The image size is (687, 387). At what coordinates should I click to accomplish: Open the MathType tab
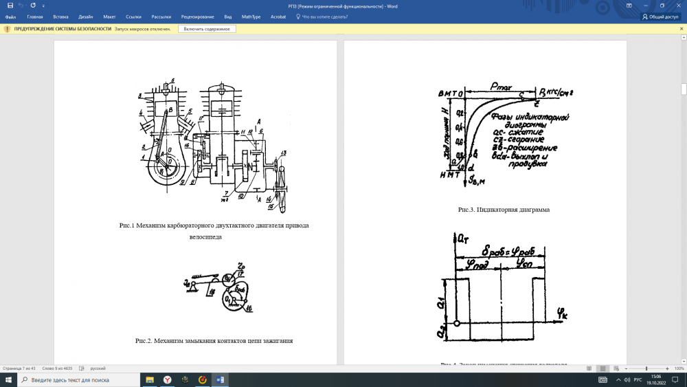coord(252,16)
